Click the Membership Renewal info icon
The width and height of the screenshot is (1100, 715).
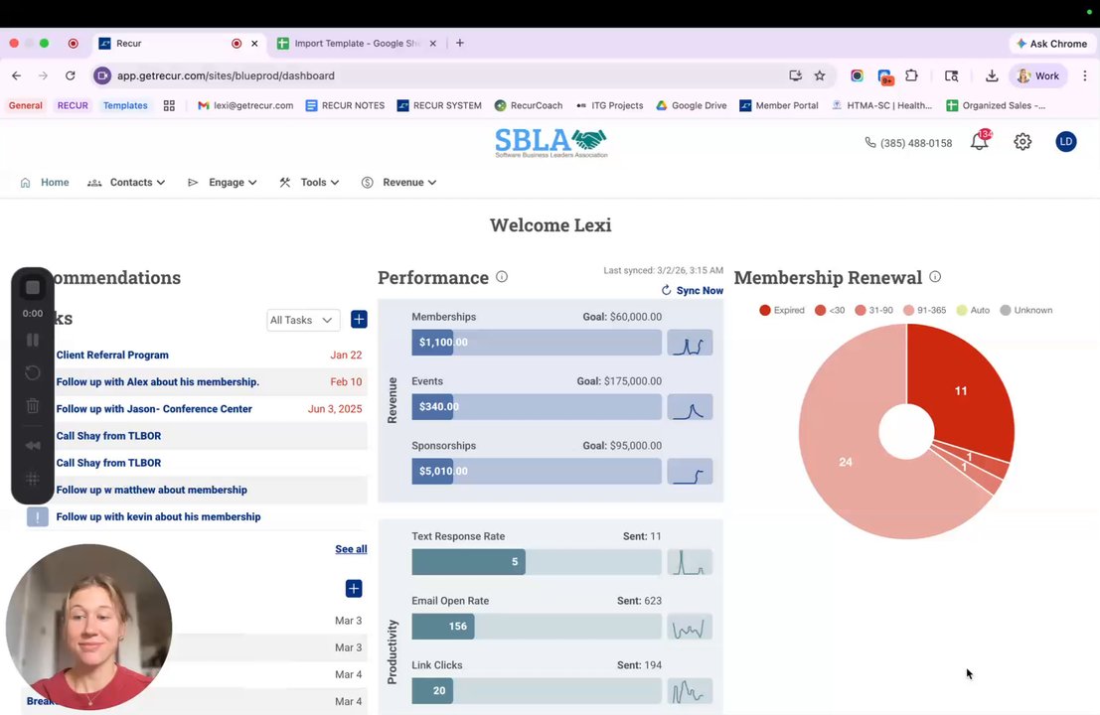[x=935, y=277]
